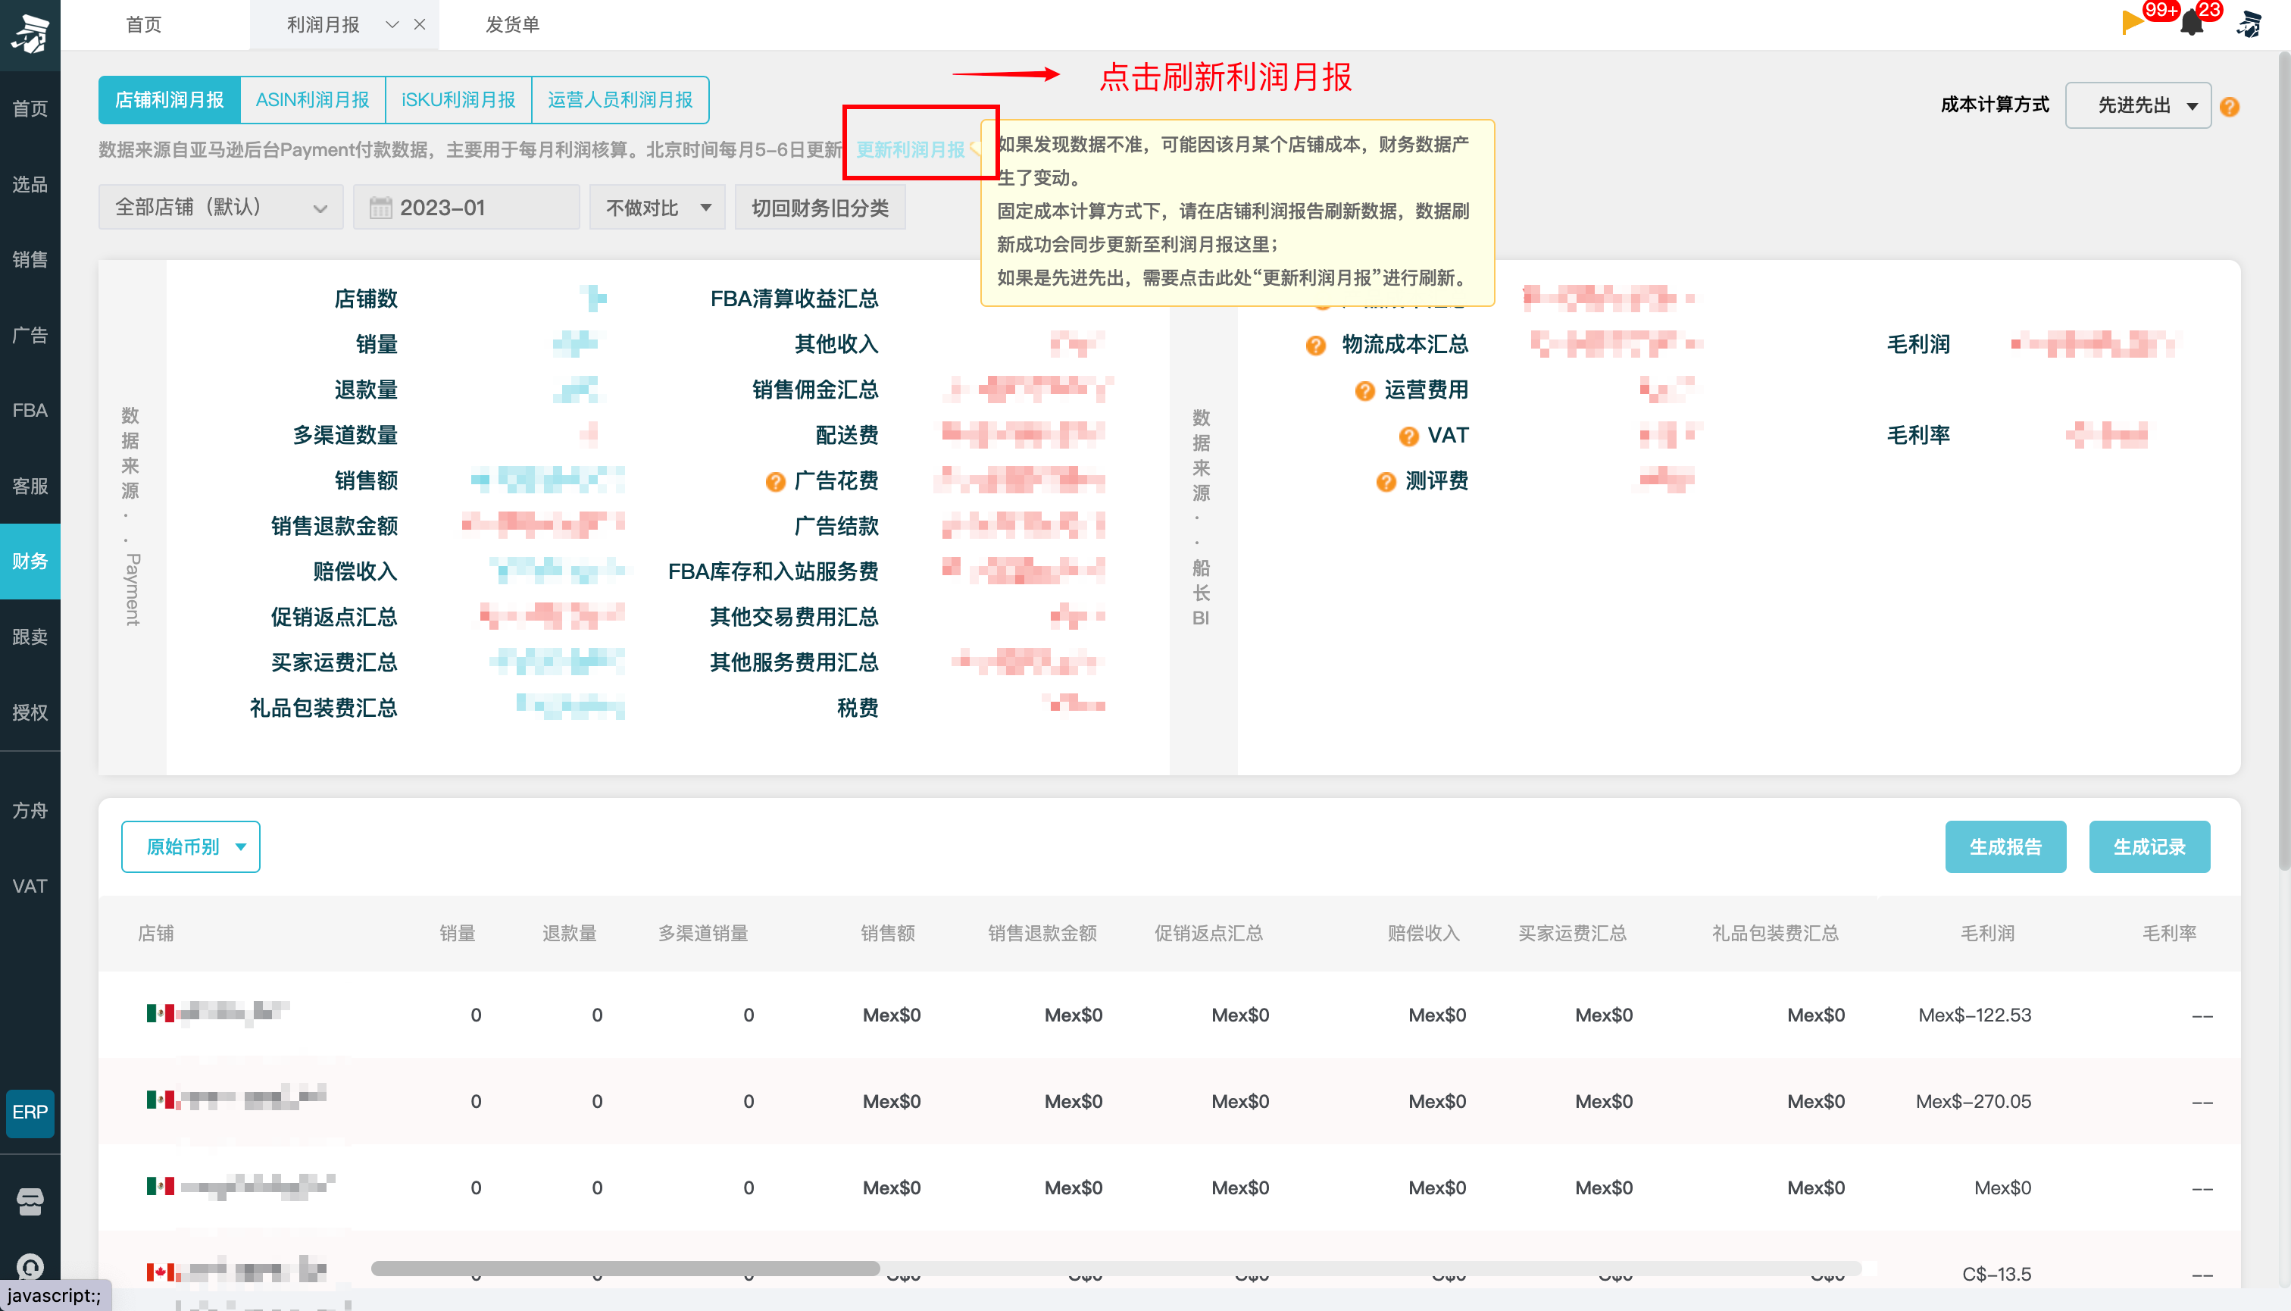2291x1311 pixels.
Task: Open FBA in the left sidebar
Action: 30,411
